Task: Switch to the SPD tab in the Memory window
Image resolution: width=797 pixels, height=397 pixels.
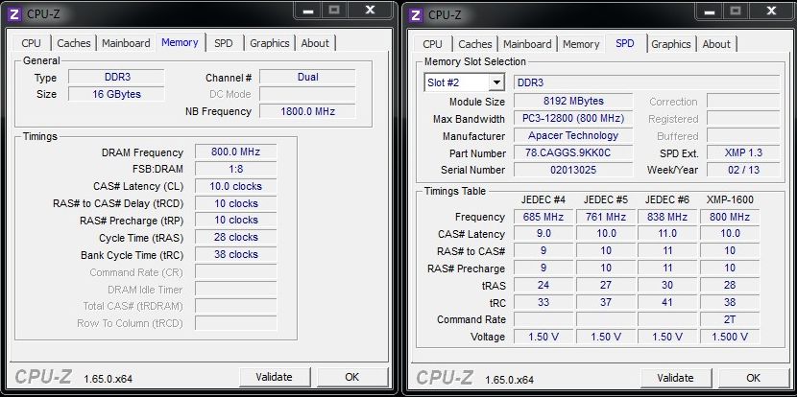Action: pyautogui.click(x=223, y=43)
